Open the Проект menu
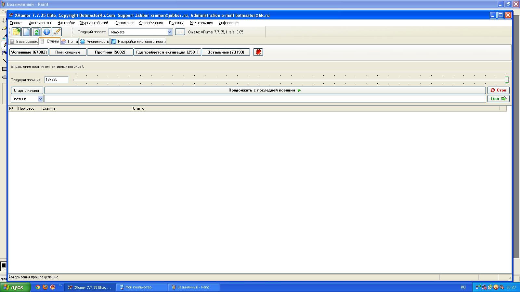Screen dimensions: 520x292 click(x=16, y=23)
